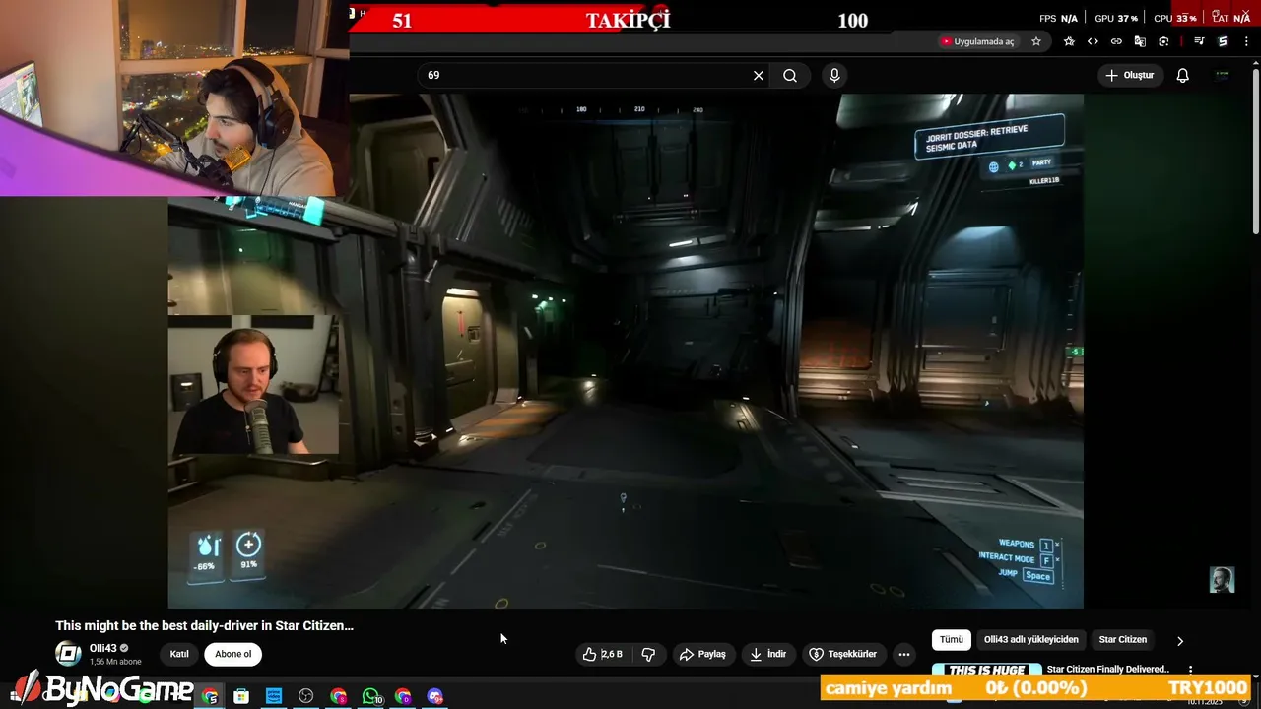Open the Oluştur create menu
1261x709 pixels.
[1129, 76]
